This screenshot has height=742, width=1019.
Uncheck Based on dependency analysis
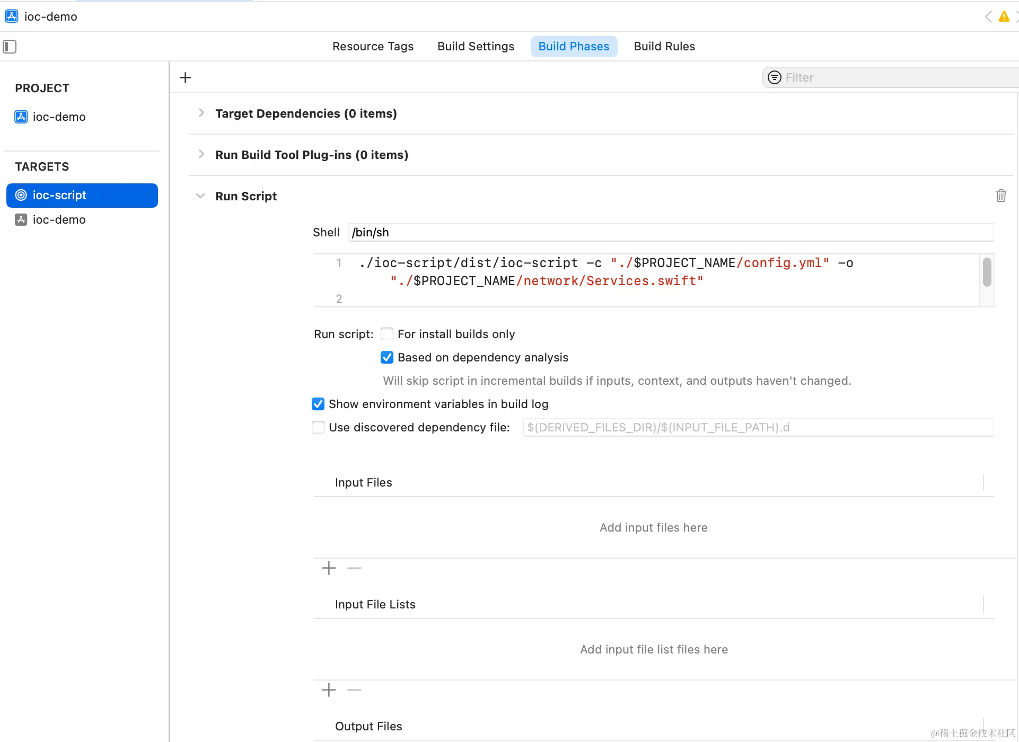click(387, 357)
